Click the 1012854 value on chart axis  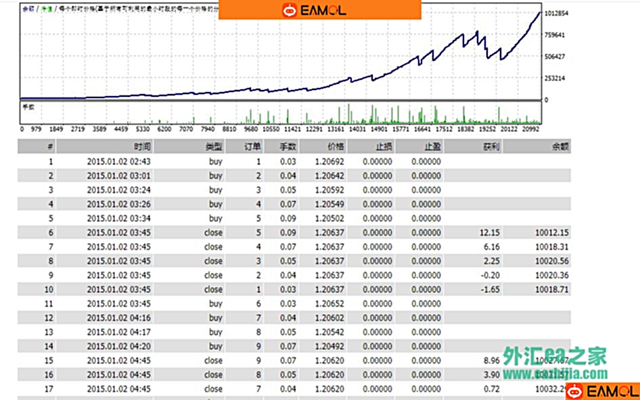coord(557,14)
